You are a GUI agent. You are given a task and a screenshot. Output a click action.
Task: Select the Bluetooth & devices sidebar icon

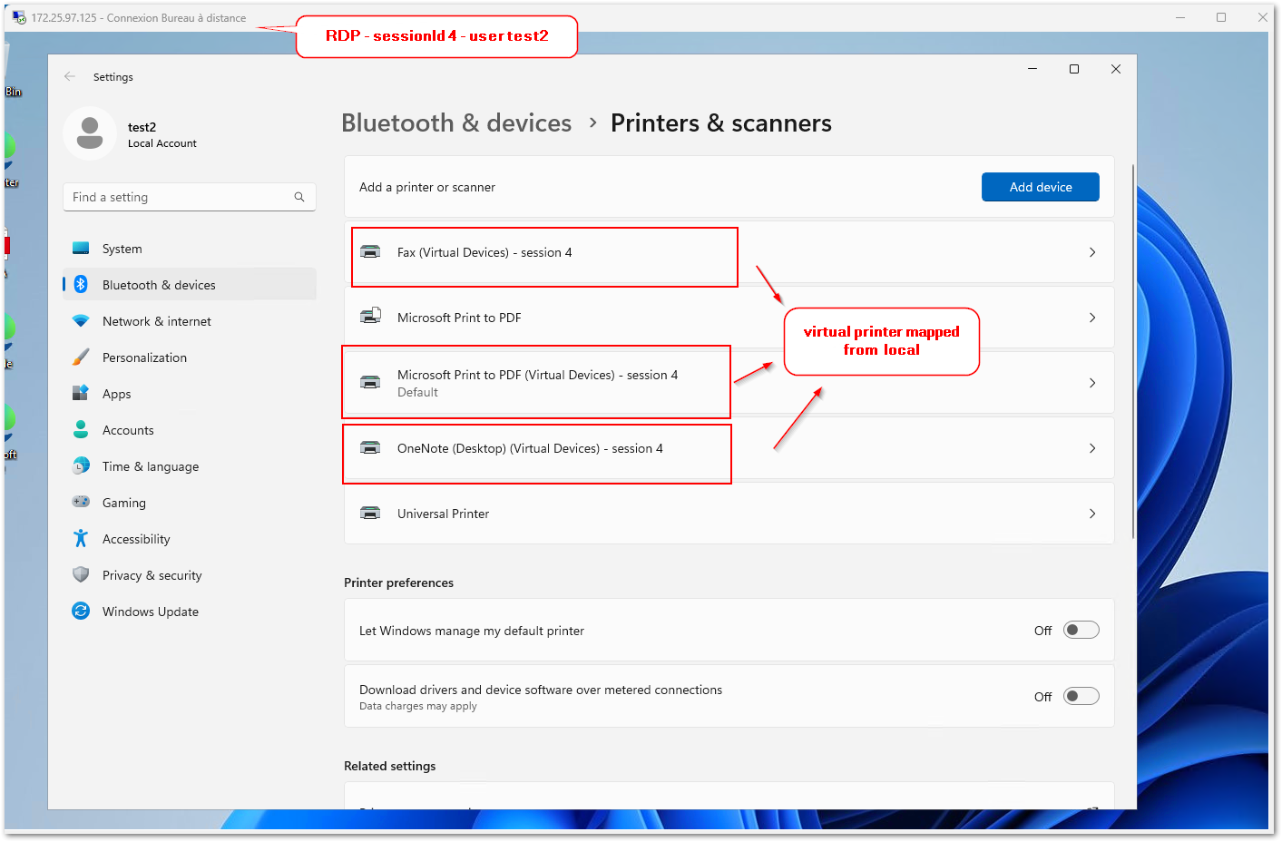point(81,284)
